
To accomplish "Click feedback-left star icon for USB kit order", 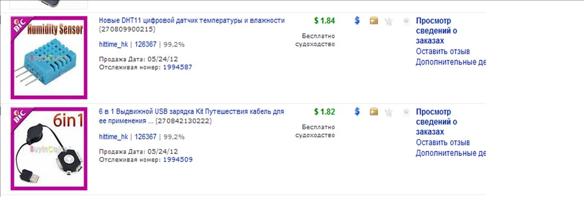I will tap(388, 112).
